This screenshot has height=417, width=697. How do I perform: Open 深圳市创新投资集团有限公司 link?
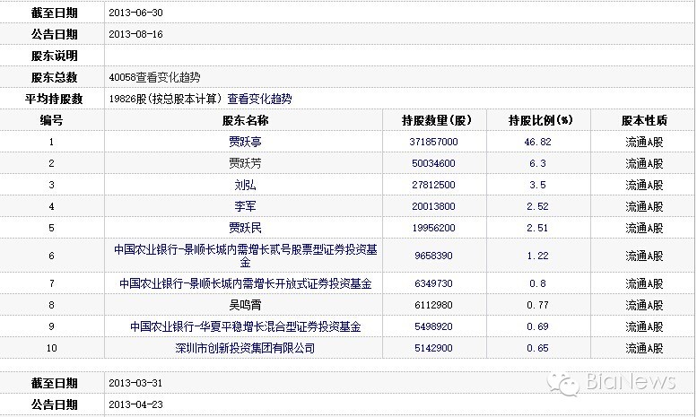click(245, 348)
